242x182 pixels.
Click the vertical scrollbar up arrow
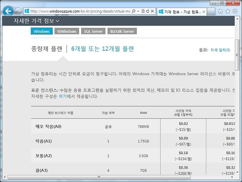(x=237, y=19)
